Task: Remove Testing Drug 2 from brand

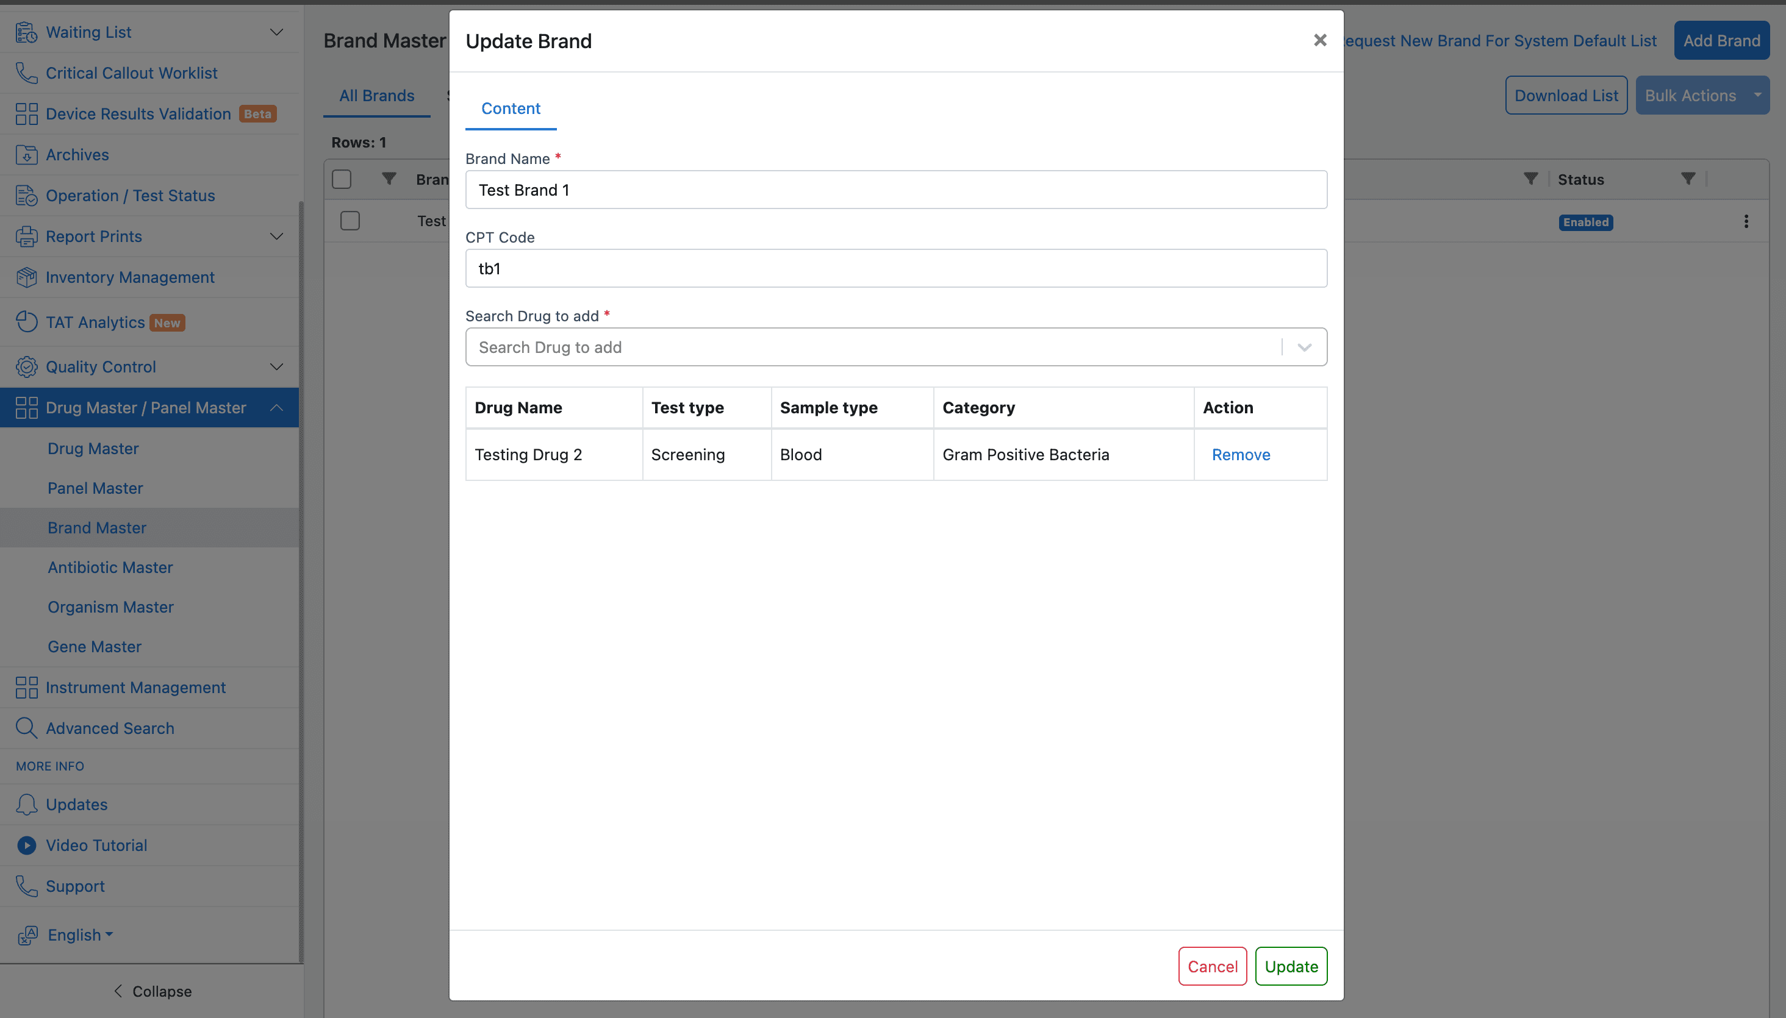Action: coord(1240,455)
